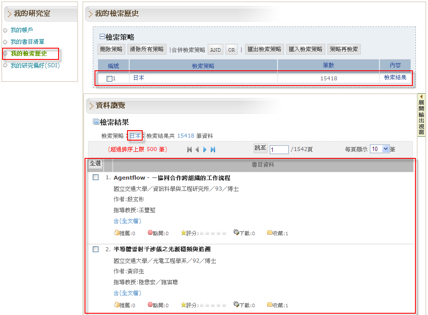Click recommend icon of Agentflow record
428x315 pixels.
click(x=116, y=233)
